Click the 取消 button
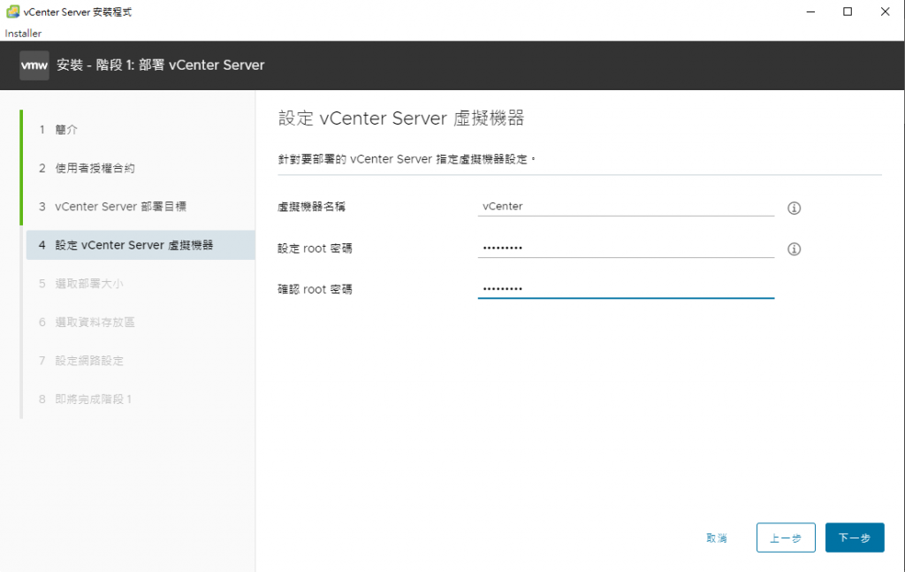 coord(717,538)
